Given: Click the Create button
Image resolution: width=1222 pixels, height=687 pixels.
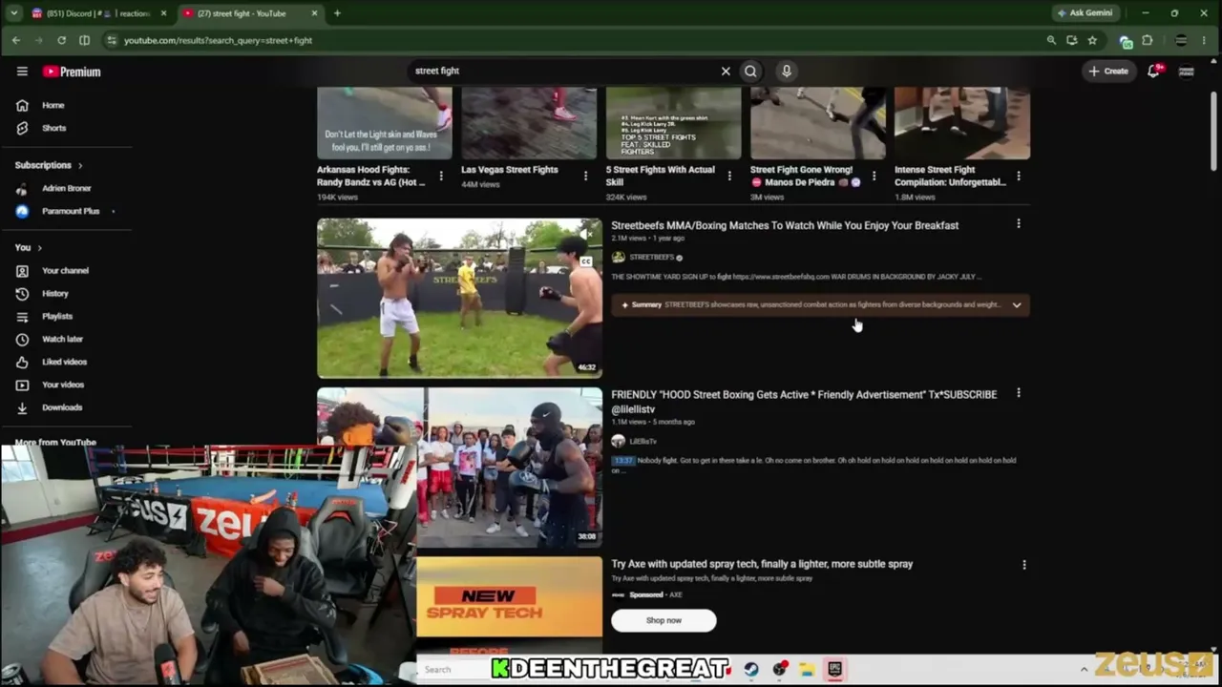Looking at the screenshot, I should (x=1108, y=71).
